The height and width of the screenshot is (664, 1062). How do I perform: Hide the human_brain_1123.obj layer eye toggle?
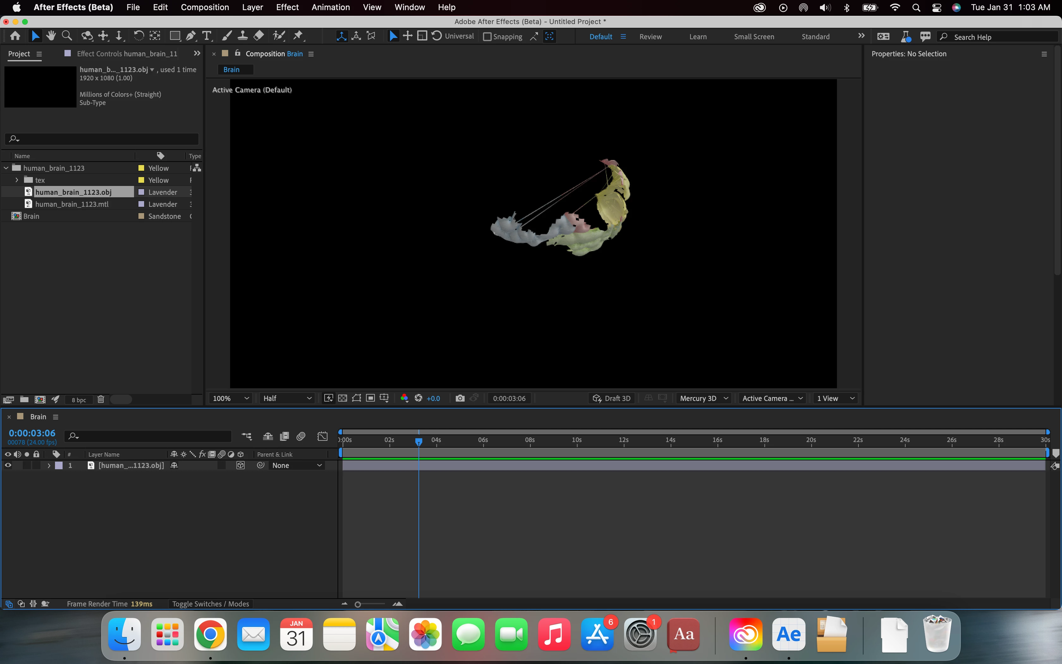8,465
